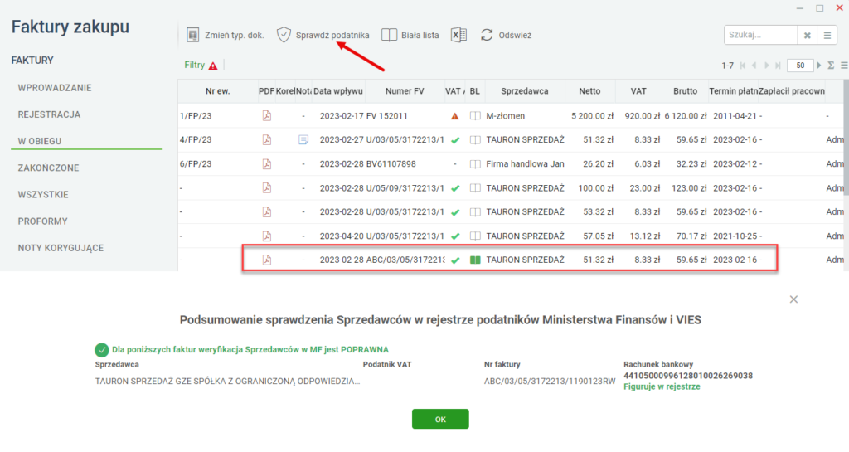Viewport: 849px width, 452px height.
Task: Open the Filtry filter panel
Action: (201, 65)
